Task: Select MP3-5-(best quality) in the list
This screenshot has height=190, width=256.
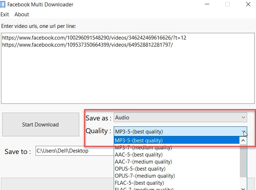Action: click(177, 141)
